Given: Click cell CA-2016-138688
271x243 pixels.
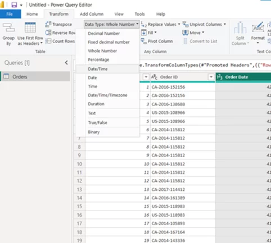Looking at the screenshot, I should pyautogui.click(x=183, y=104).
